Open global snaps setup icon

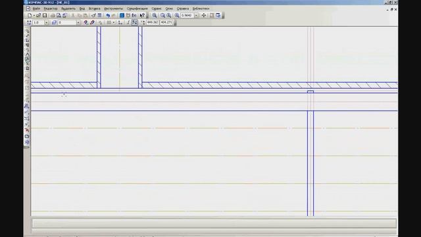[x=86, y=22]
